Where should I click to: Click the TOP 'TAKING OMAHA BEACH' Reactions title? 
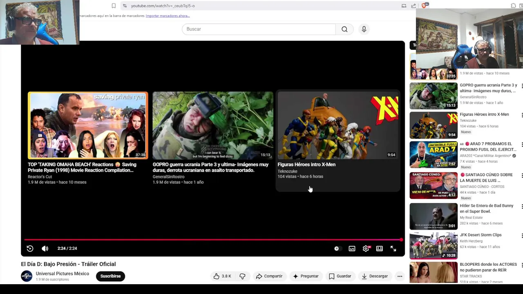click(x=82, y=167)
